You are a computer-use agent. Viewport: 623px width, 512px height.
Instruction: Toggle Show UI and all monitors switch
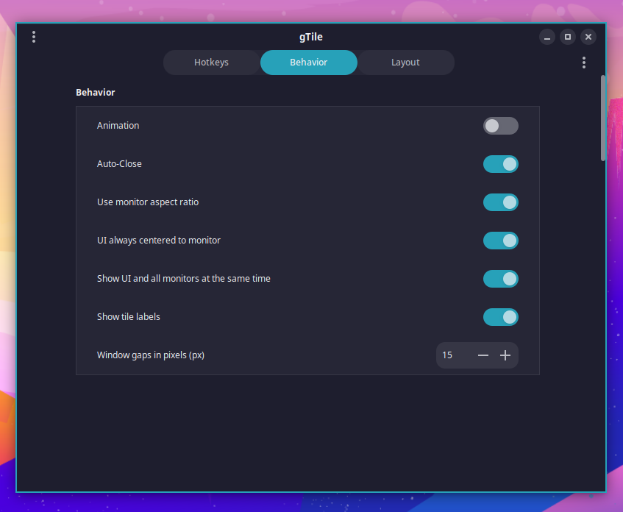click(x=501, y=279)
